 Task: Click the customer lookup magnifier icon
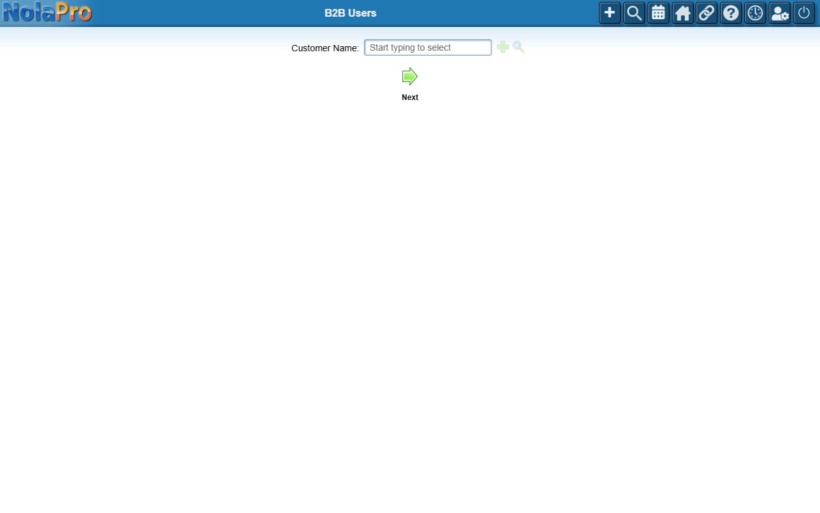(518, 47)
